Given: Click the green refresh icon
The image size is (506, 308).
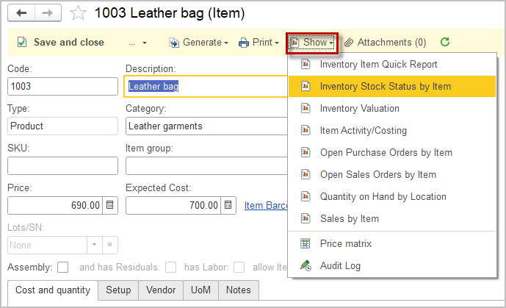Looking at the screenshot, I should [x=444, y=43].
